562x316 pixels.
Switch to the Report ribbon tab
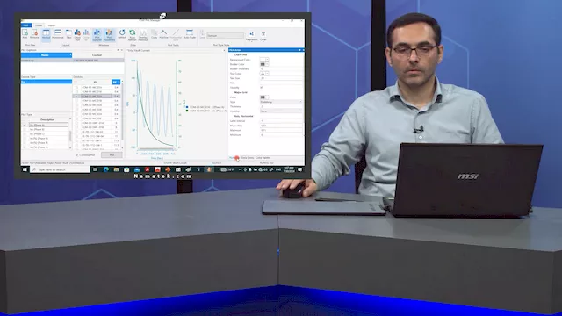point(52,25)
